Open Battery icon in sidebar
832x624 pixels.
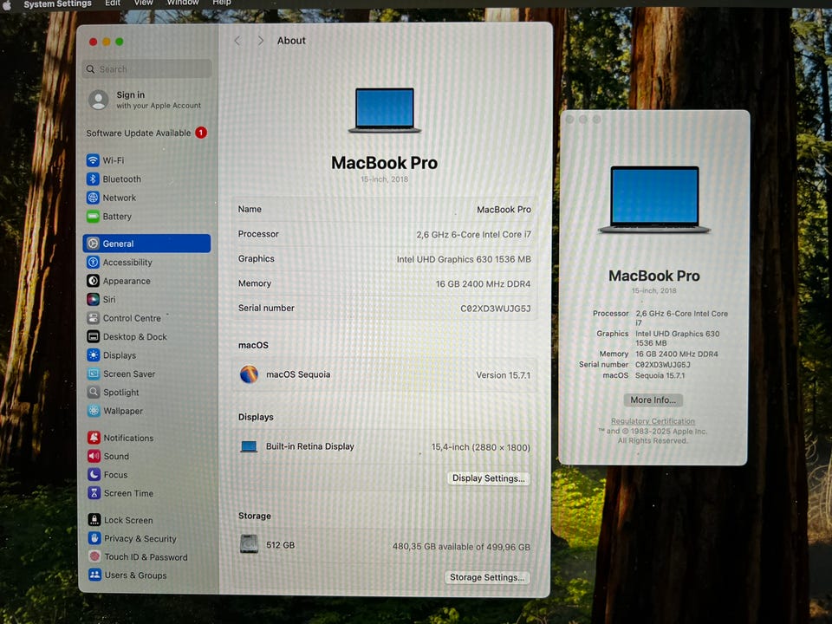tap(93, 216)
